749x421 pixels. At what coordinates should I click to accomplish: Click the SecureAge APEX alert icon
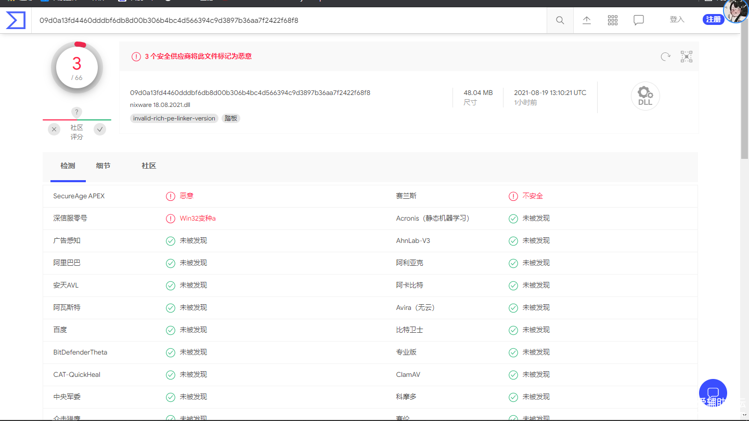click(x=171, y=196)
